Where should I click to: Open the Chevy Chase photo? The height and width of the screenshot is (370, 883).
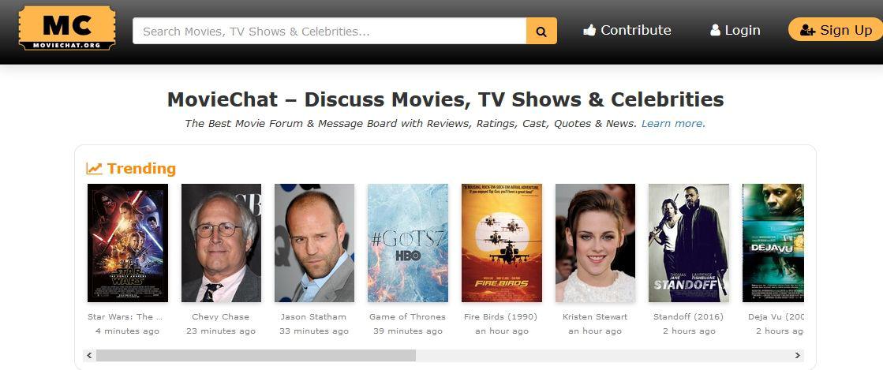click(221, 243)
